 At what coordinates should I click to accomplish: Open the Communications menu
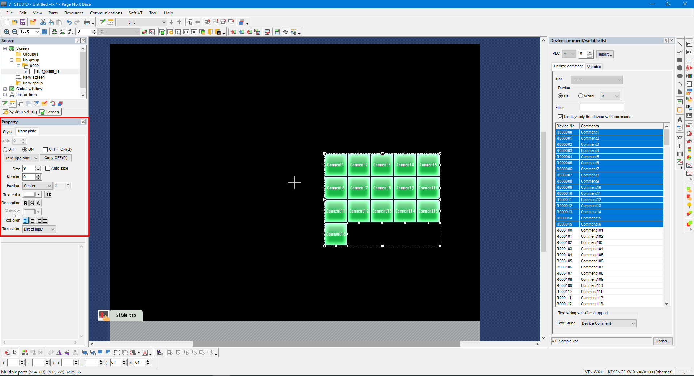tap(106, 13)
